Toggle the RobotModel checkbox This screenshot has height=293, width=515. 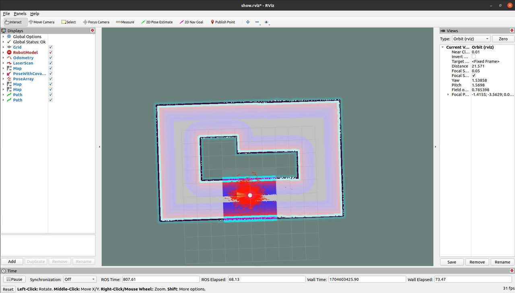click(51, 52)
